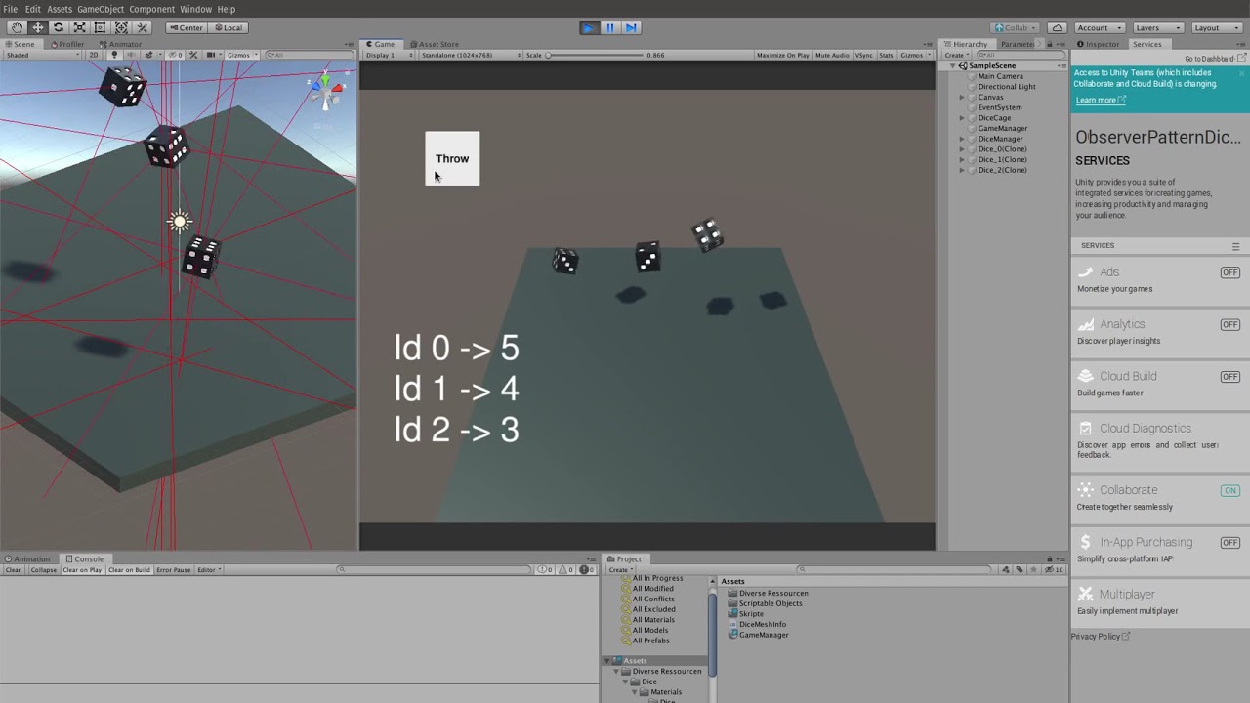
Task: Open the Cloud services icon
Action: click(1057, 27)
